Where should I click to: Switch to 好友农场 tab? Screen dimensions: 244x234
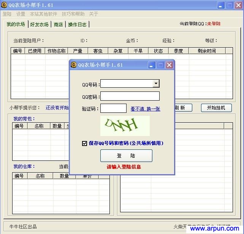(40, 24)
